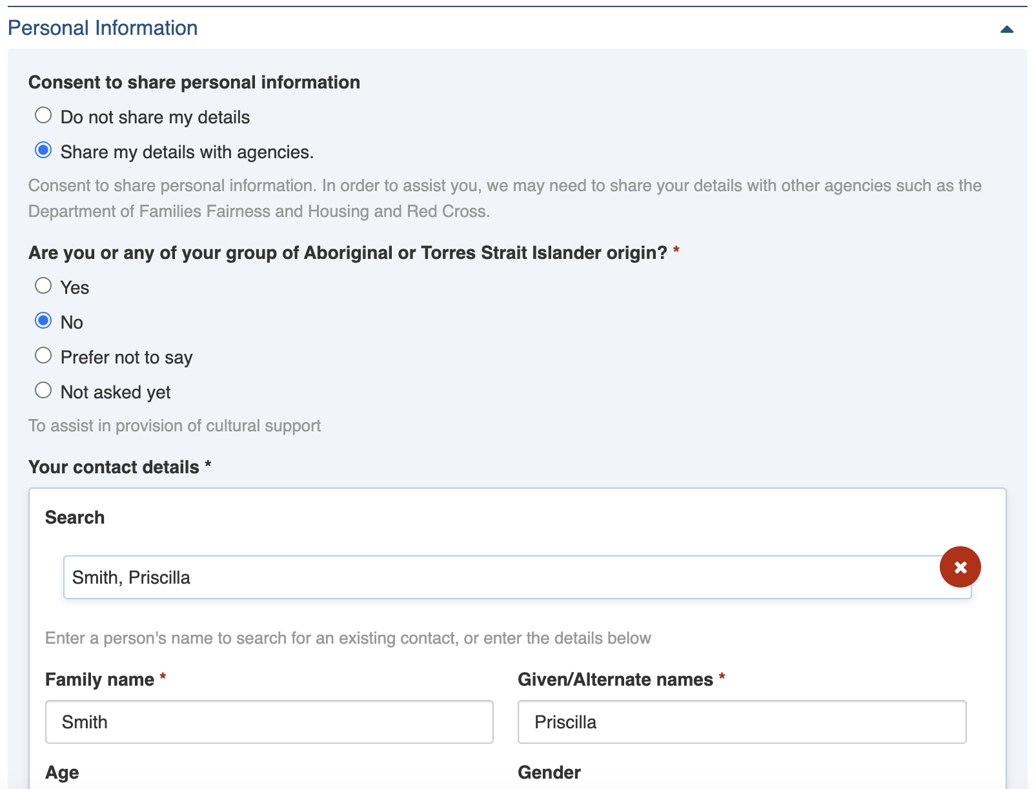Choose Share my details with agencies
The height and width of the screenshot is (789, 1034).
click(43, 150)
